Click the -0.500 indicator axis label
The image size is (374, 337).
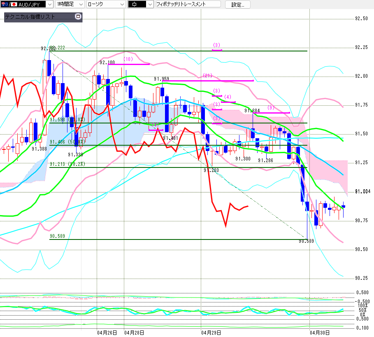(362, 302)
